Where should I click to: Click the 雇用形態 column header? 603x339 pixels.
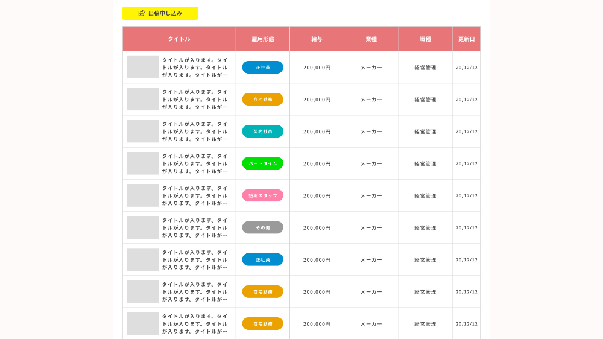pyautogui.click(x=262, y=39)
